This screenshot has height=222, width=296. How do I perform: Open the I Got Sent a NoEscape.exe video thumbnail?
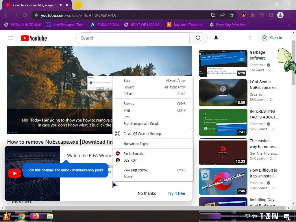point(223,93)
